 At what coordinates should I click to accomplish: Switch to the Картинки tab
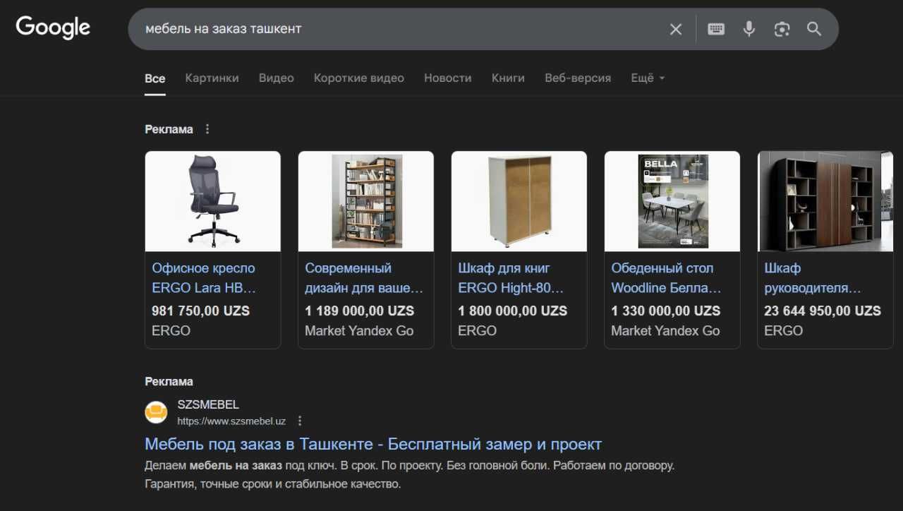212,78
